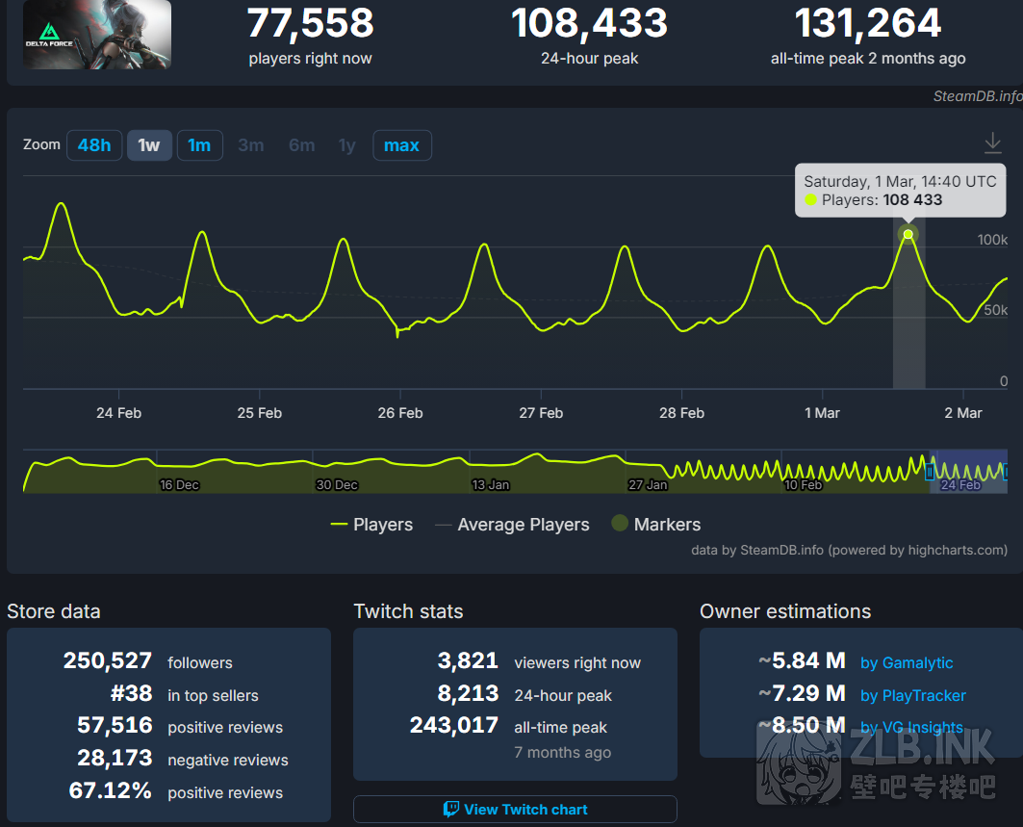
Task: Click the right handle of the navigator range
Action: point(1005,472)
